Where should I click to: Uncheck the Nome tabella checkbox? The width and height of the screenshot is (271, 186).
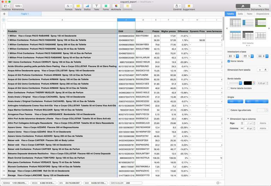pos(229,61)
